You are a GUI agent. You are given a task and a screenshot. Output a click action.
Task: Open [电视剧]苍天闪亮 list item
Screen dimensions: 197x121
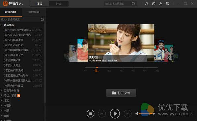click(x=23, y=45)
